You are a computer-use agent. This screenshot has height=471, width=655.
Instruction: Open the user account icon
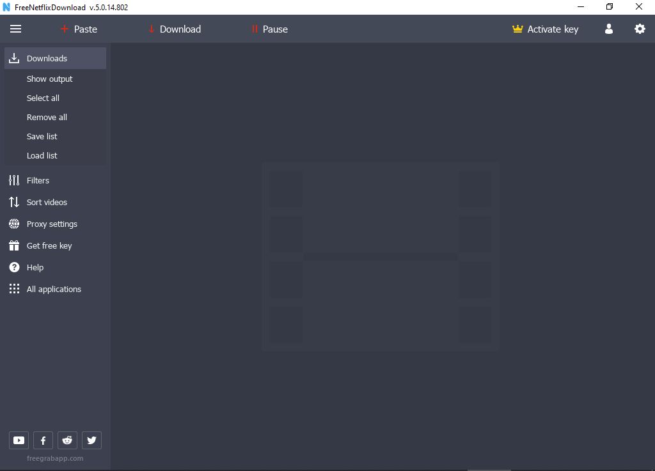click(608, 29)
